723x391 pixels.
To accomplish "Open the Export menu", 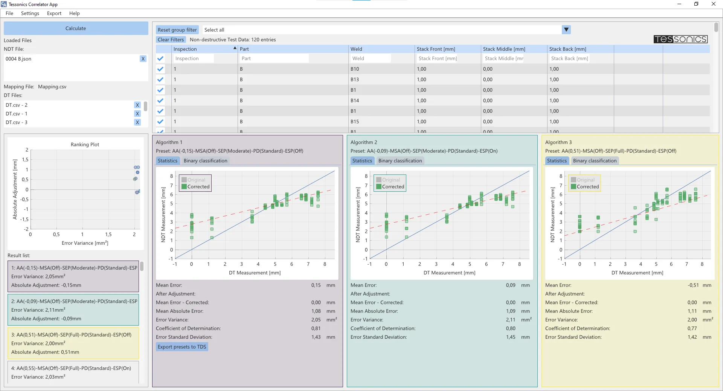I will [x=54, y=13].
